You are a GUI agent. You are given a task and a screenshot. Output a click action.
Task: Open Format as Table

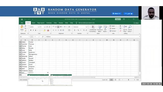[x=100, y=29]
